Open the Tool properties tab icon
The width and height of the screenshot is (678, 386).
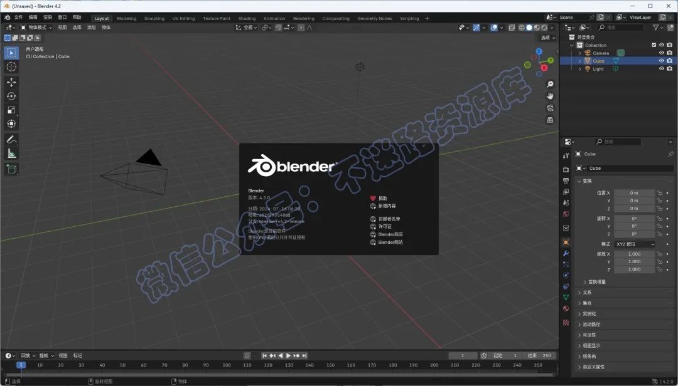566,155
